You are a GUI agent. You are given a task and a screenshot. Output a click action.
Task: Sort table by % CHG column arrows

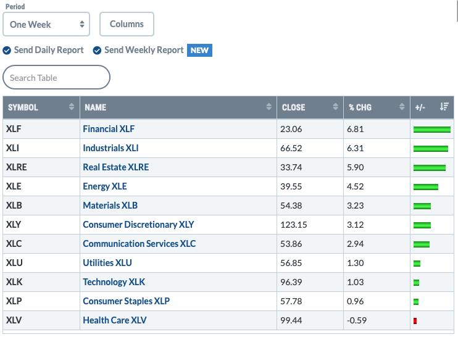[x=402, y=107]
